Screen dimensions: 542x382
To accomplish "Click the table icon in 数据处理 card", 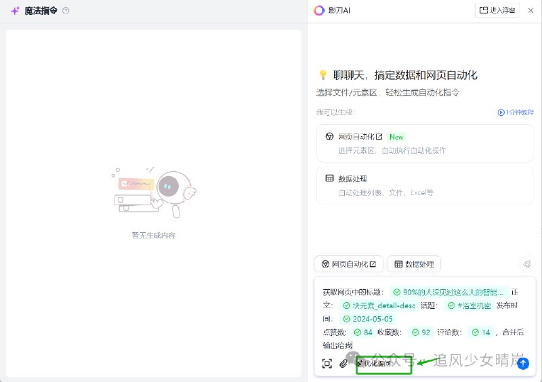I will 329,178.
